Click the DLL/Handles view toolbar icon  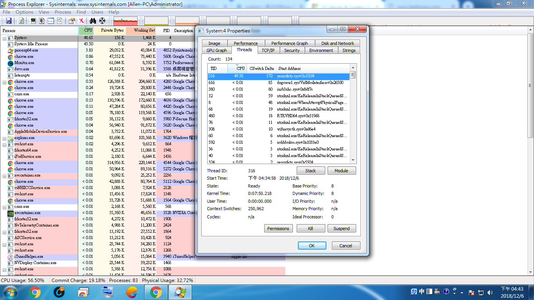coord(59,21)
